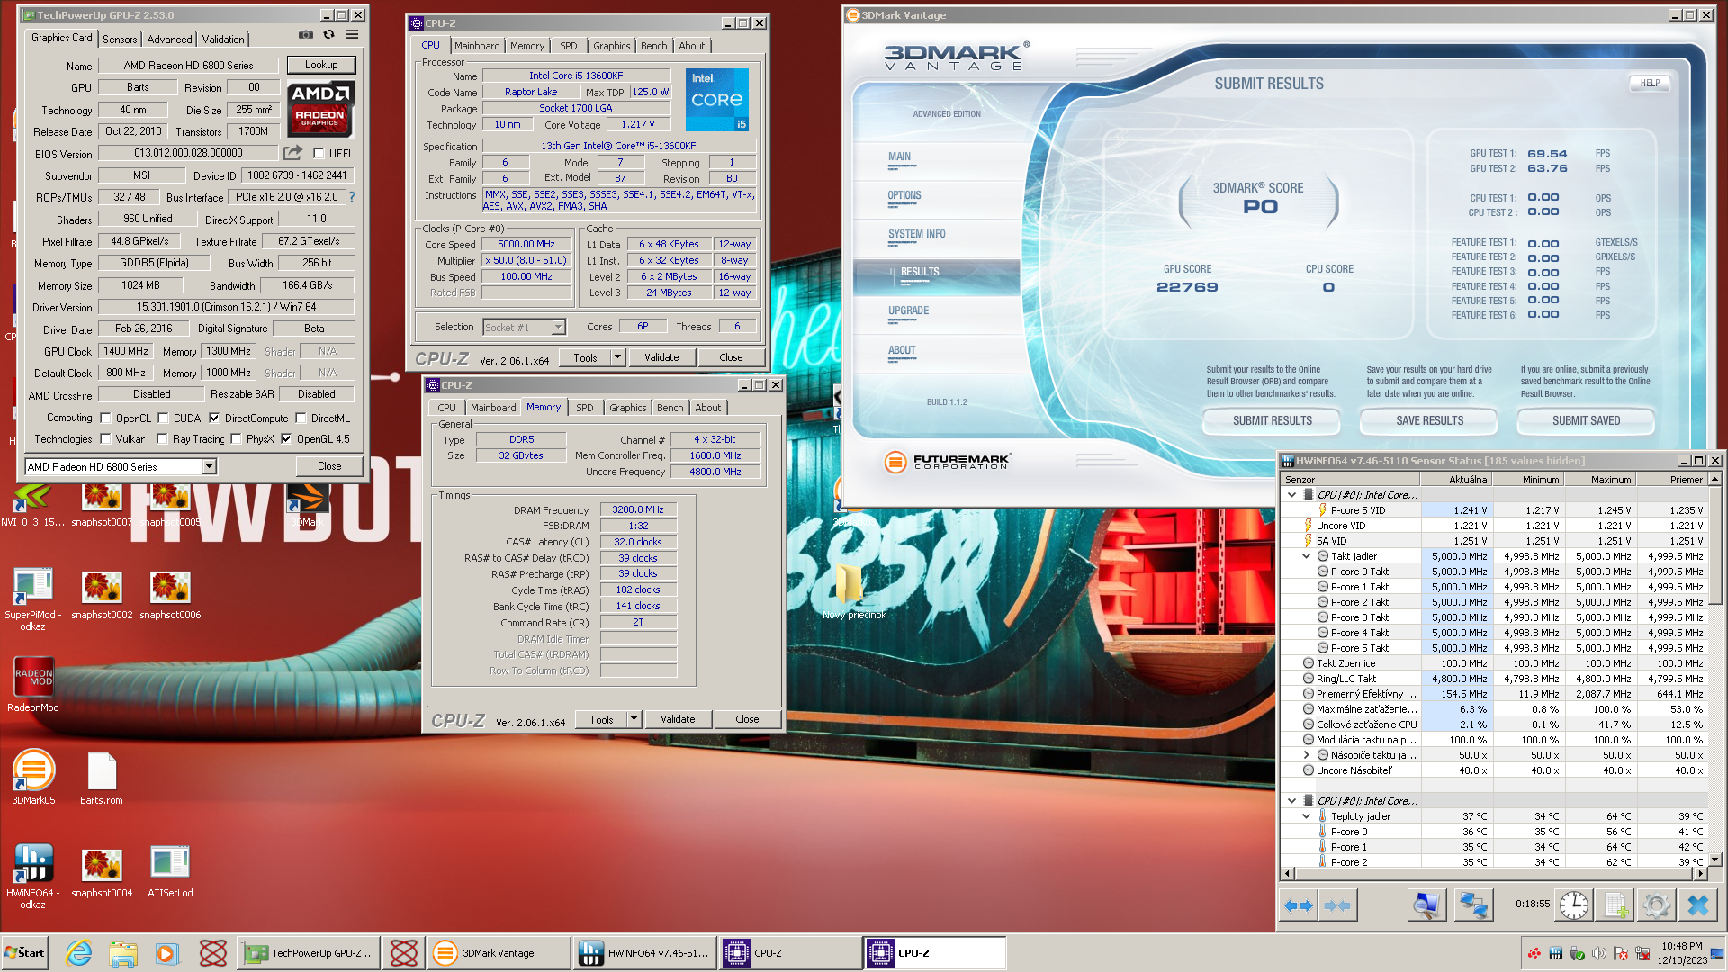Image resolution: width=1728 pixels, height=972 pixels.
Task: Toggle the PhysX checkbox
Action: coord(236,439)
